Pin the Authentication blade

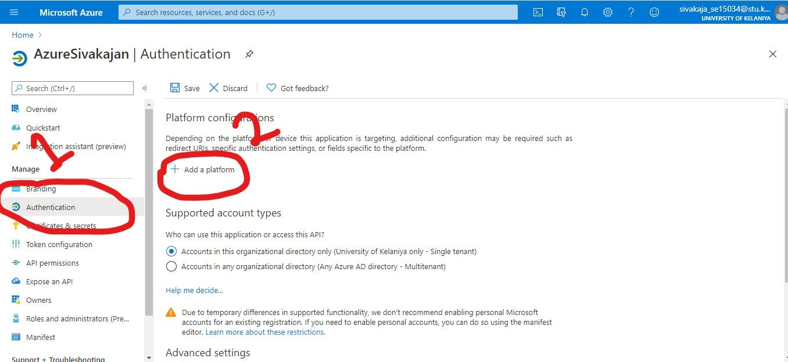pyautogui.click(x=249, y=54)
